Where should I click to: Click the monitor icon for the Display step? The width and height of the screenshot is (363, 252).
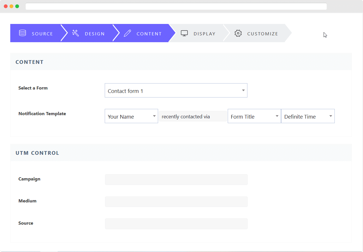click(x=184, y=33)
